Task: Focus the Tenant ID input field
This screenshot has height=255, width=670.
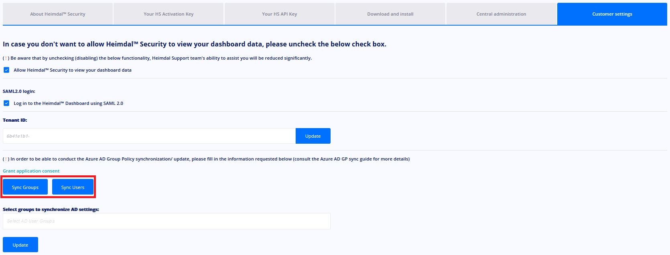Action: [149, 136]
